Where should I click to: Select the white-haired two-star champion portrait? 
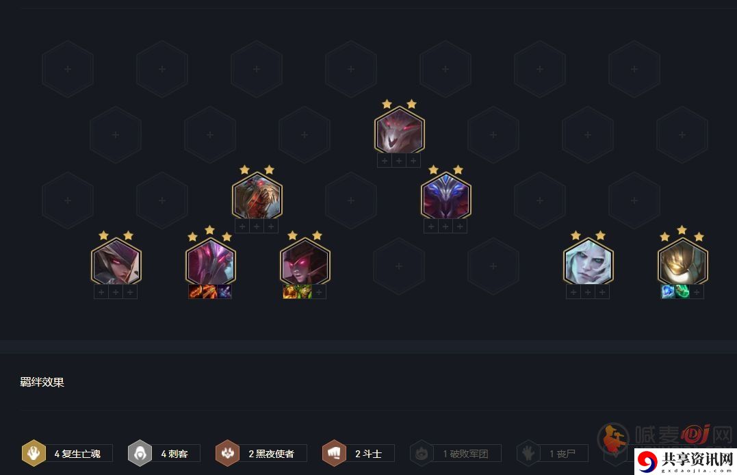point(588,261)
